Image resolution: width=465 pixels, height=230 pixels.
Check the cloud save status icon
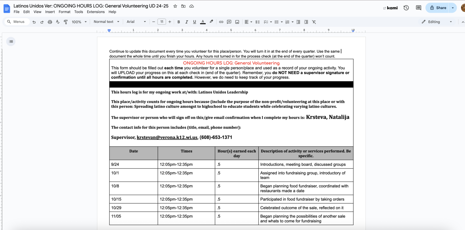191,6
